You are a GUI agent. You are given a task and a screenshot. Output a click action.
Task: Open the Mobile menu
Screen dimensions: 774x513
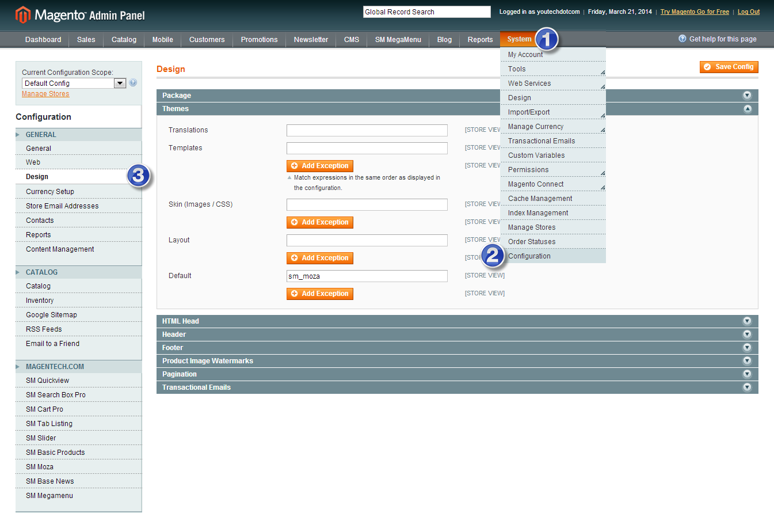pos(163,40)
